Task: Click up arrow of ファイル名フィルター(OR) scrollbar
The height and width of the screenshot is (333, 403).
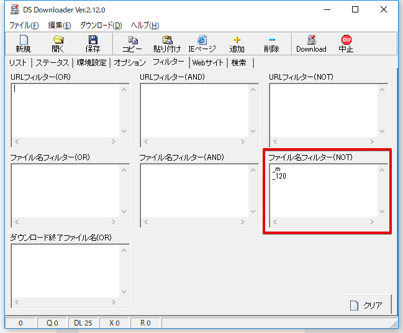Action: pos(124,170)
